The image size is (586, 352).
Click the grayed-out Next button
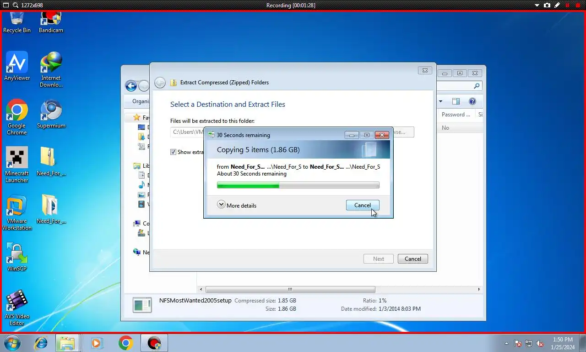point(379,259)
